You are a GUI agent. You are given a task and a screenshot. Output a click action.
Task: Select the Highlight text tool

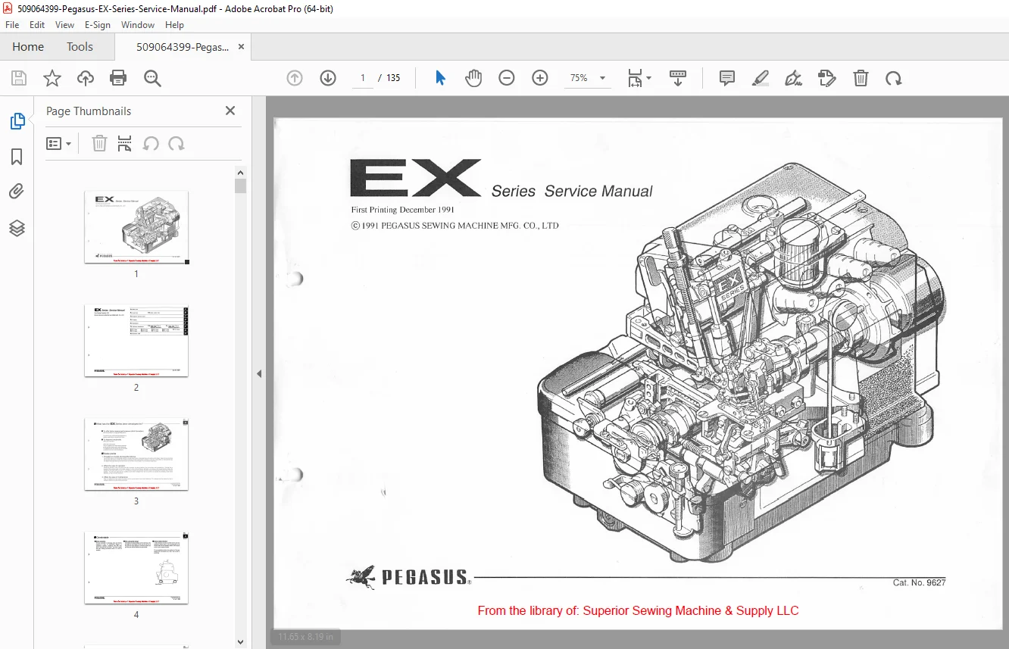tap(761, 78)
